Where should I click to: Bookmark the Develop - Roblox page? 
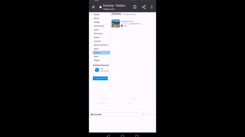[135, 7]
